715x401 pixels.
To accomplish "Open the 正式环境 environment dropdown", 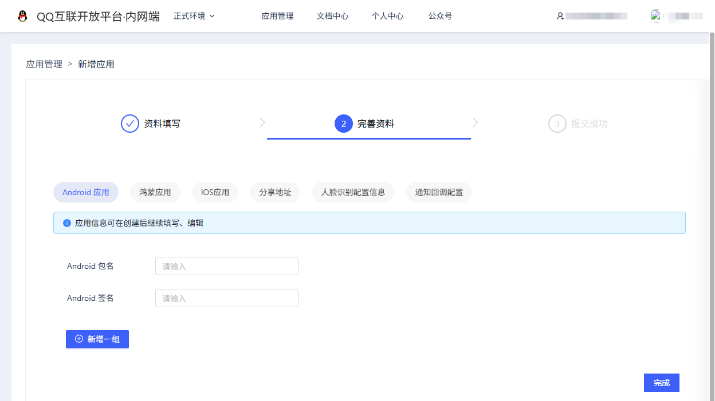I will (194, 16).
